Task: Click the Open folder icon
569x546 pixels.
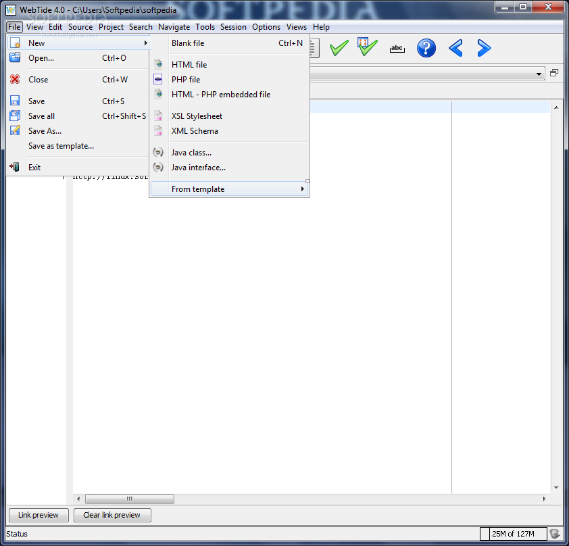Action: coord(15,57)
